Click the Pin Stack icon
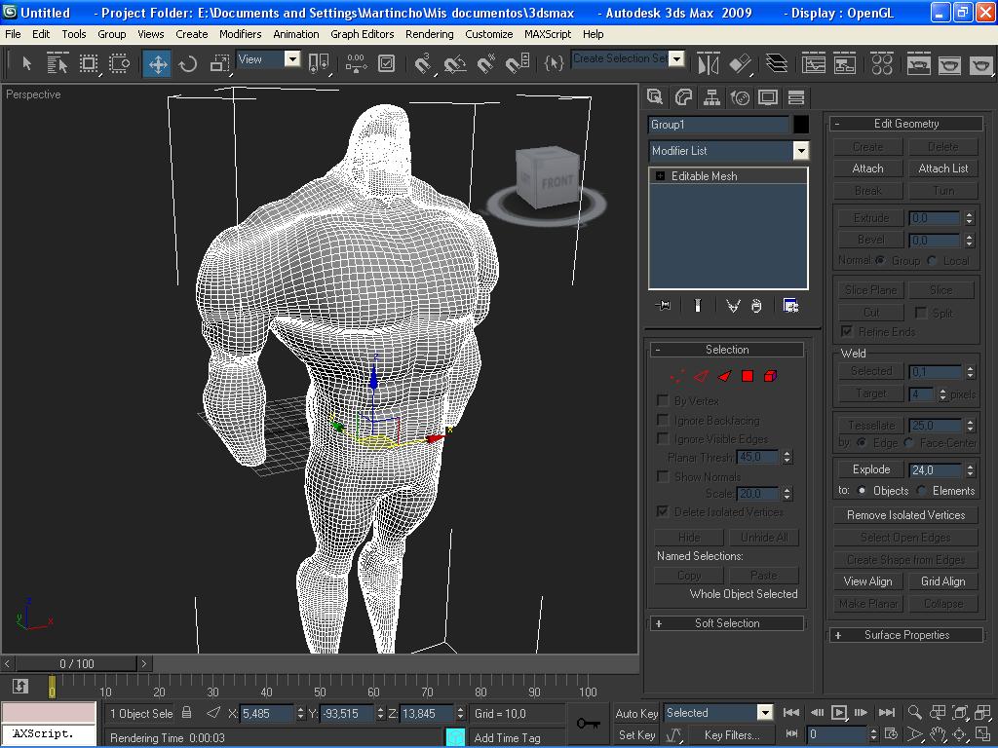Screen dimensions: 998x748 pyautogui.click(x=663, y=306)
